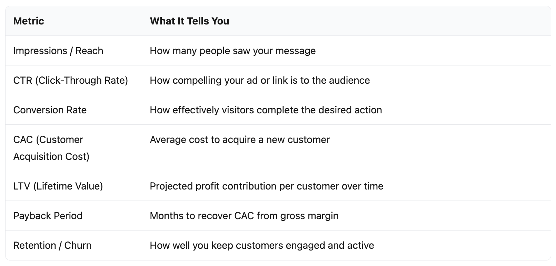Click the description about ad or link appeal

[259, 80]
